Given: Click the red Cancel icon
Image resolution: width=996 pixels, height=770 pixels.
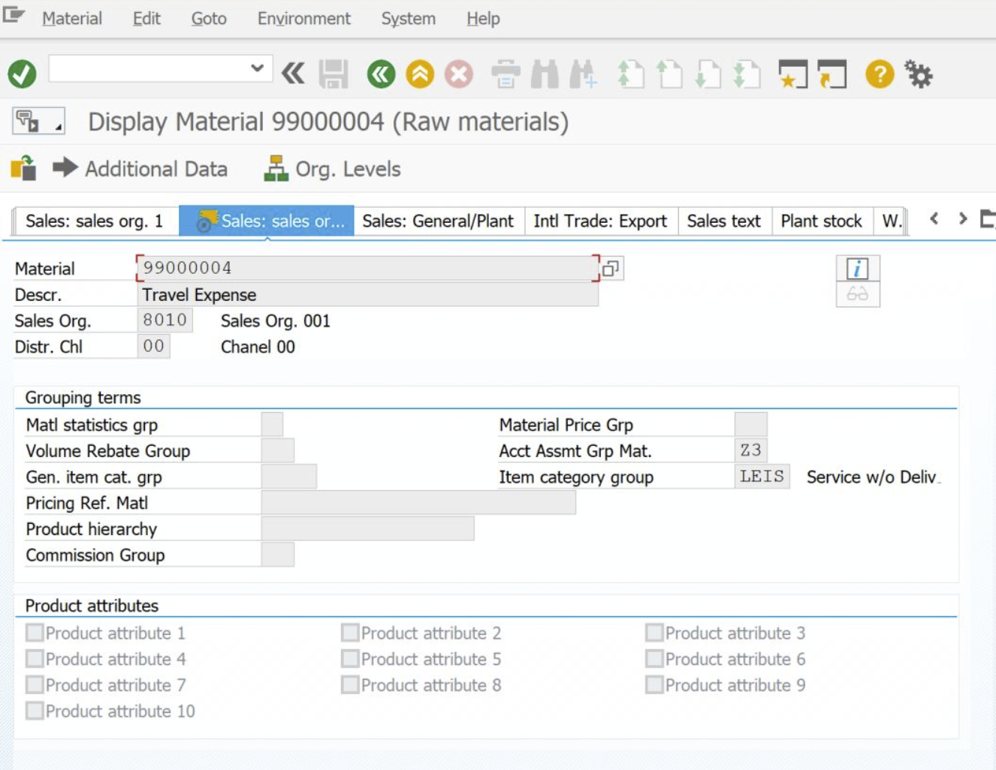Looking at the screenshot, I should coord(459,74).
